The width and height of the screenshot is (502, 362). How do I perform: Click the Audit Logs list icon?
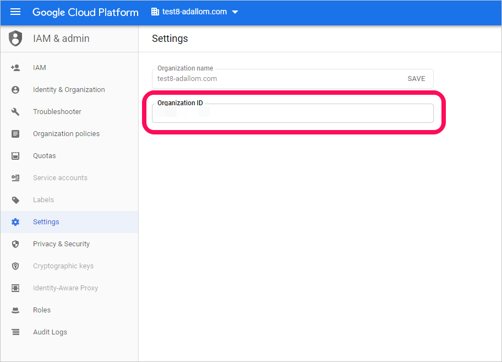(x=15, y=332)
